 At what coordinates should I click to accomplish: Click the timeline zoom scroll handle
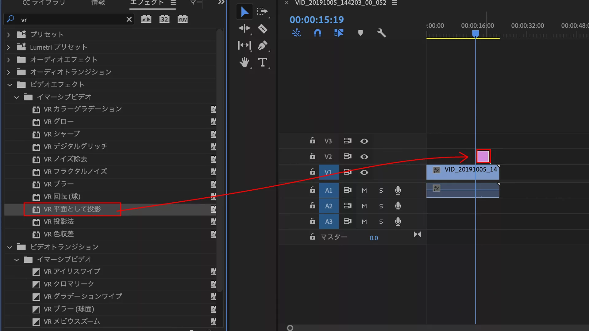(x=290, y=328)
